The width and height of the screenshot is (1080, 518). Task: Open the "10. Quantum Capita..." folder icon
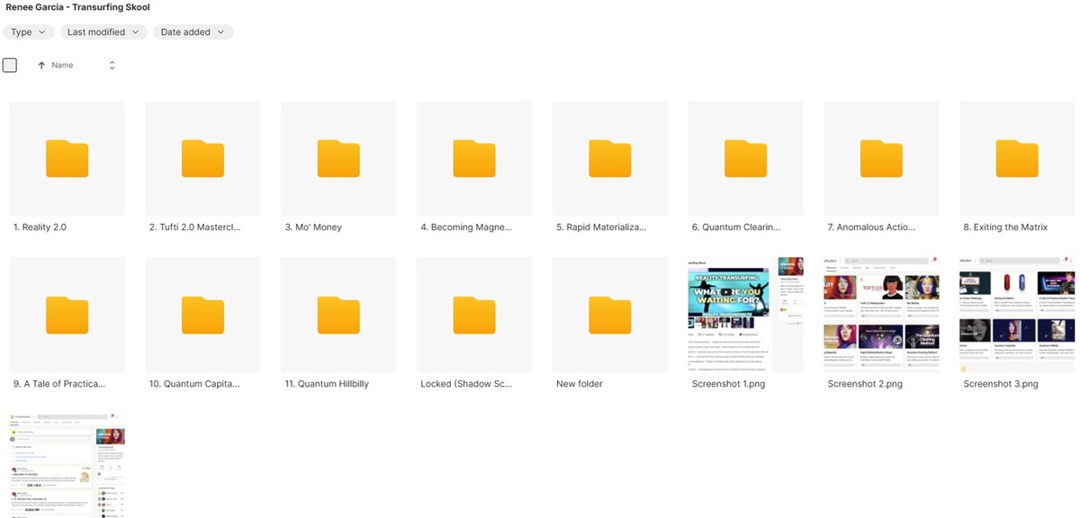pos(202,315)
